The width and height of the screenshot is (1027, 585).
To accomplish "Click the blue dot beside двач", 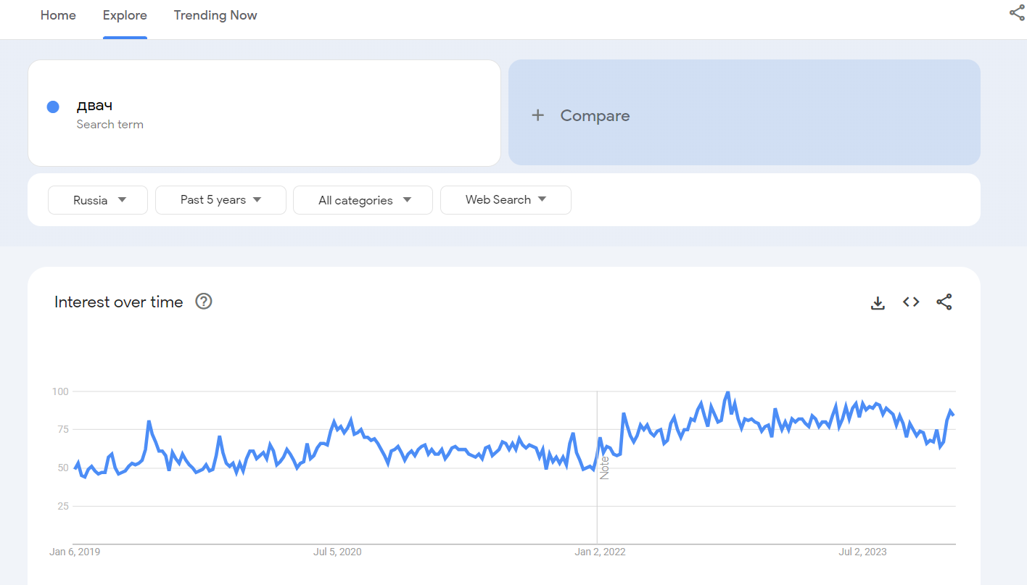I will (x=53, y=107).
